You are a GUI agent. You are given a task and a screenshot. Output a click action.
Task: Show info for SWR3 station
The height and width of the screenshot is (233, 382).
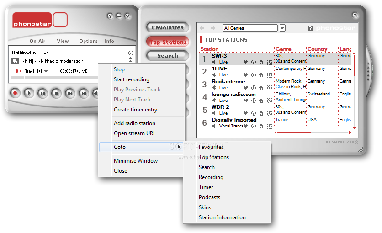click(254, 62)
